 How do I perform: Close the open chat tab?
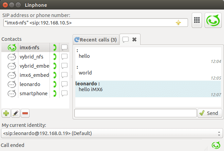pyautogui.click(x=134, y=40)
